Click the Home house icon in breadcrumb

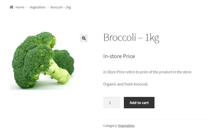point(11,7)
